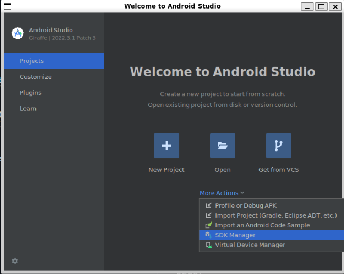Open the Plugins section
Image resolution: width=344 pixels, height=274 pixels.
[31, 92]
